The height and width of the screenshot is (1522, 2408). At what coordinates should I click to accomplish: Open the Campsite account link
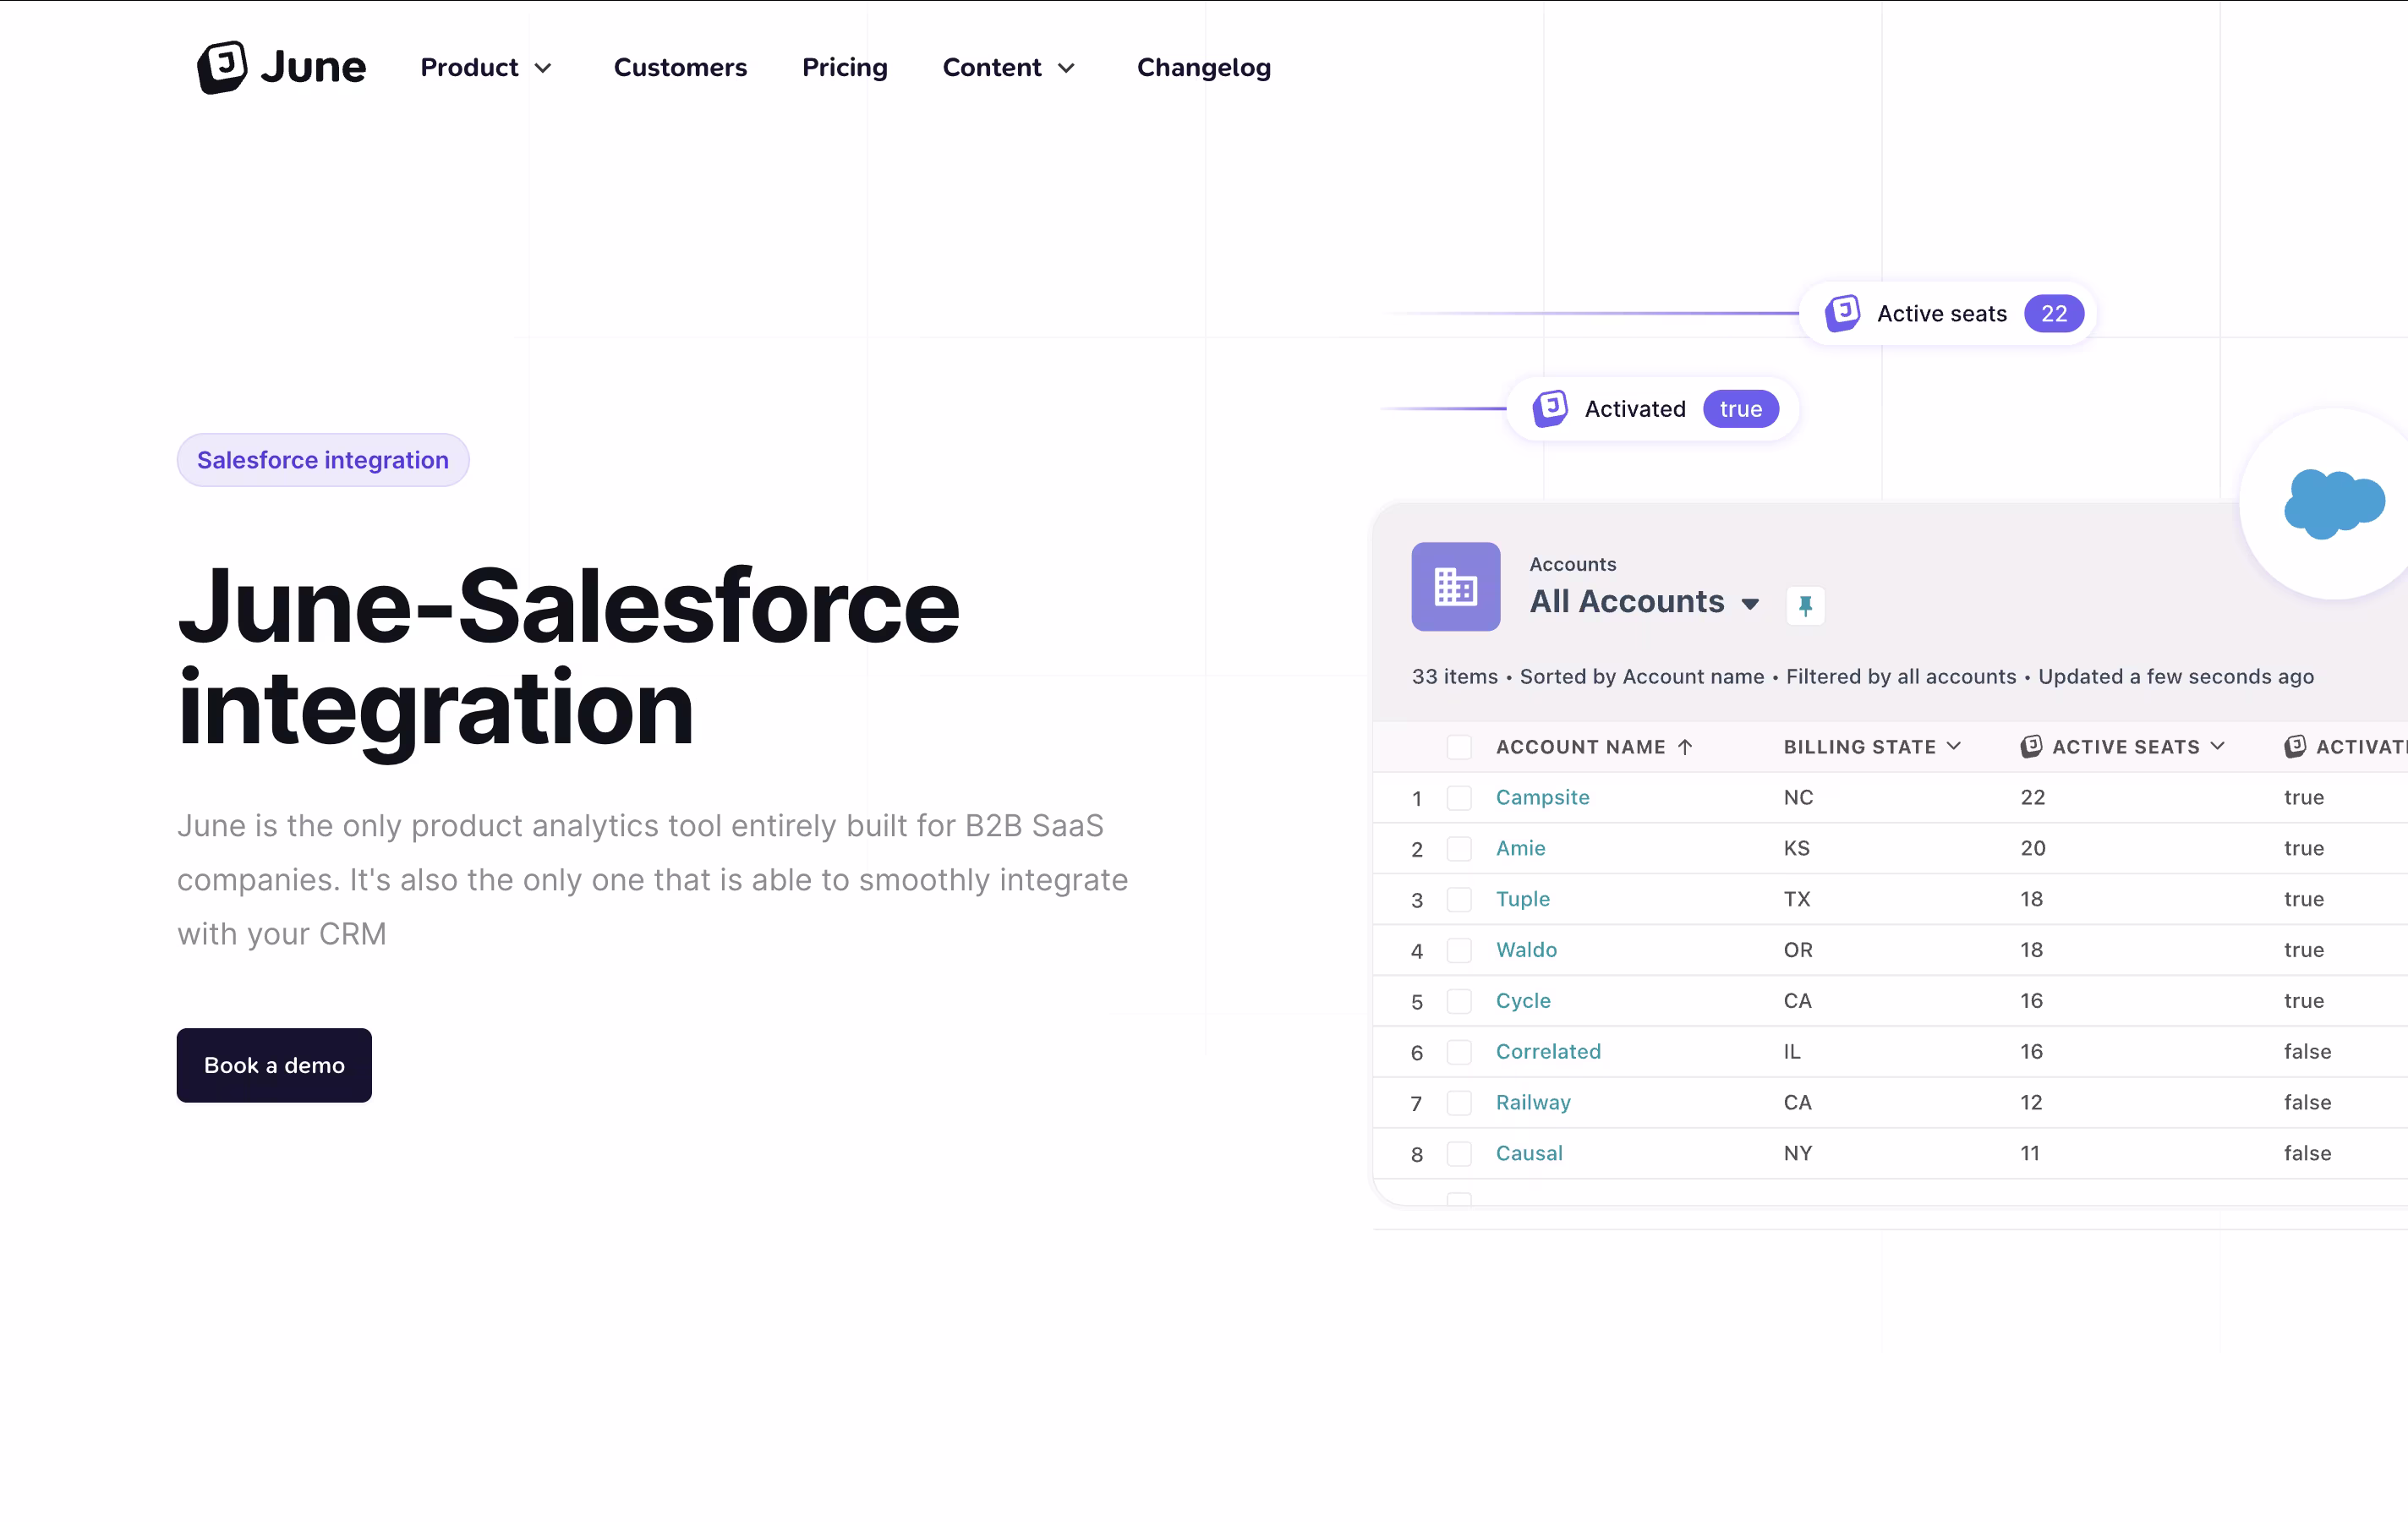1542,797
